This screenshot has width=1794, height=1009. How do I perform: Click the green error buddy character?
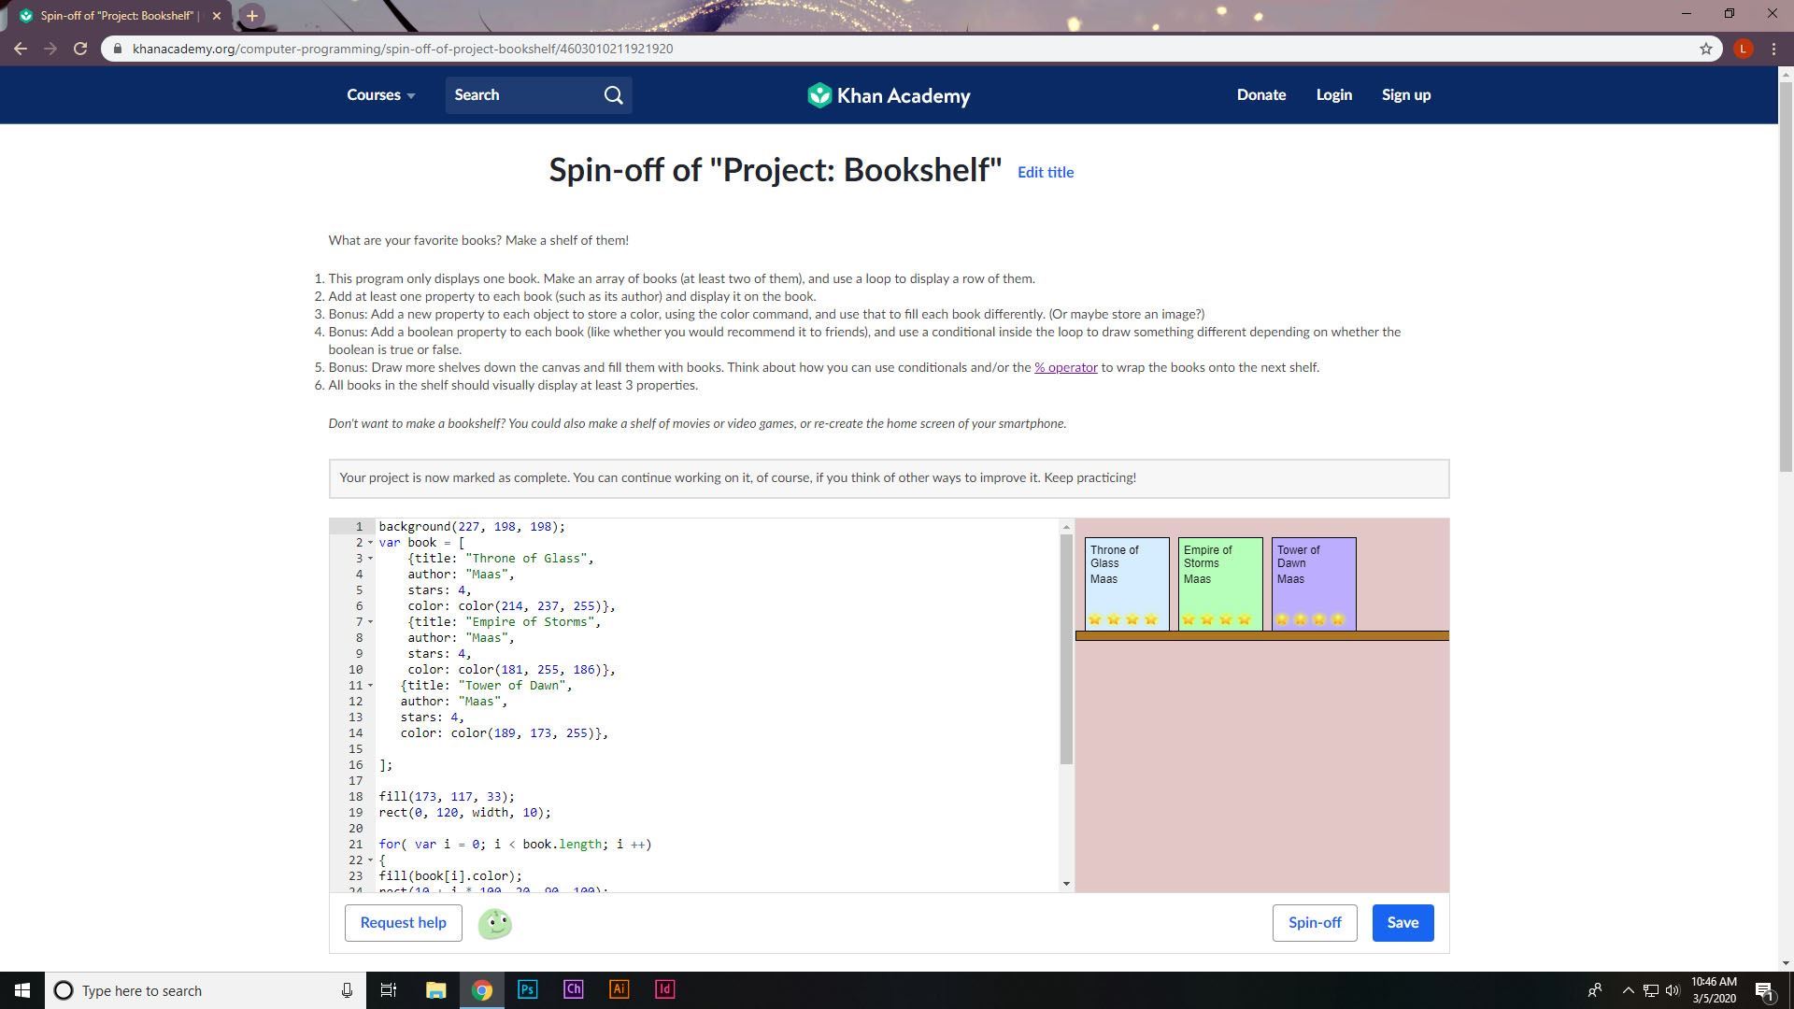(x=494, y=924)
